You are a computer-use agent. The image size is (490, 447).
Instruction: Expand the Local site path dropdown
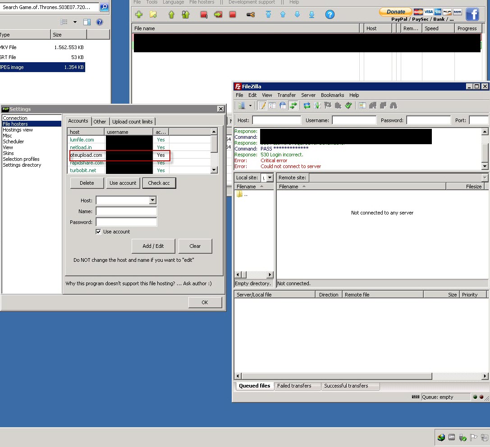[x=270, y=178]
